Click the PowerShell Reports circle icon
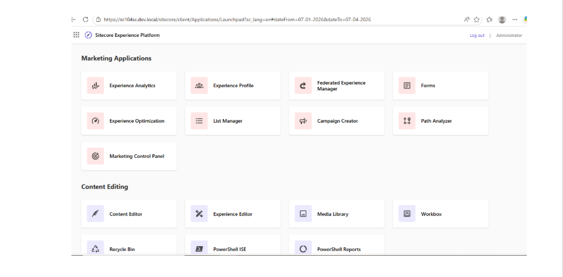563x277 pixels. point(303,248)
